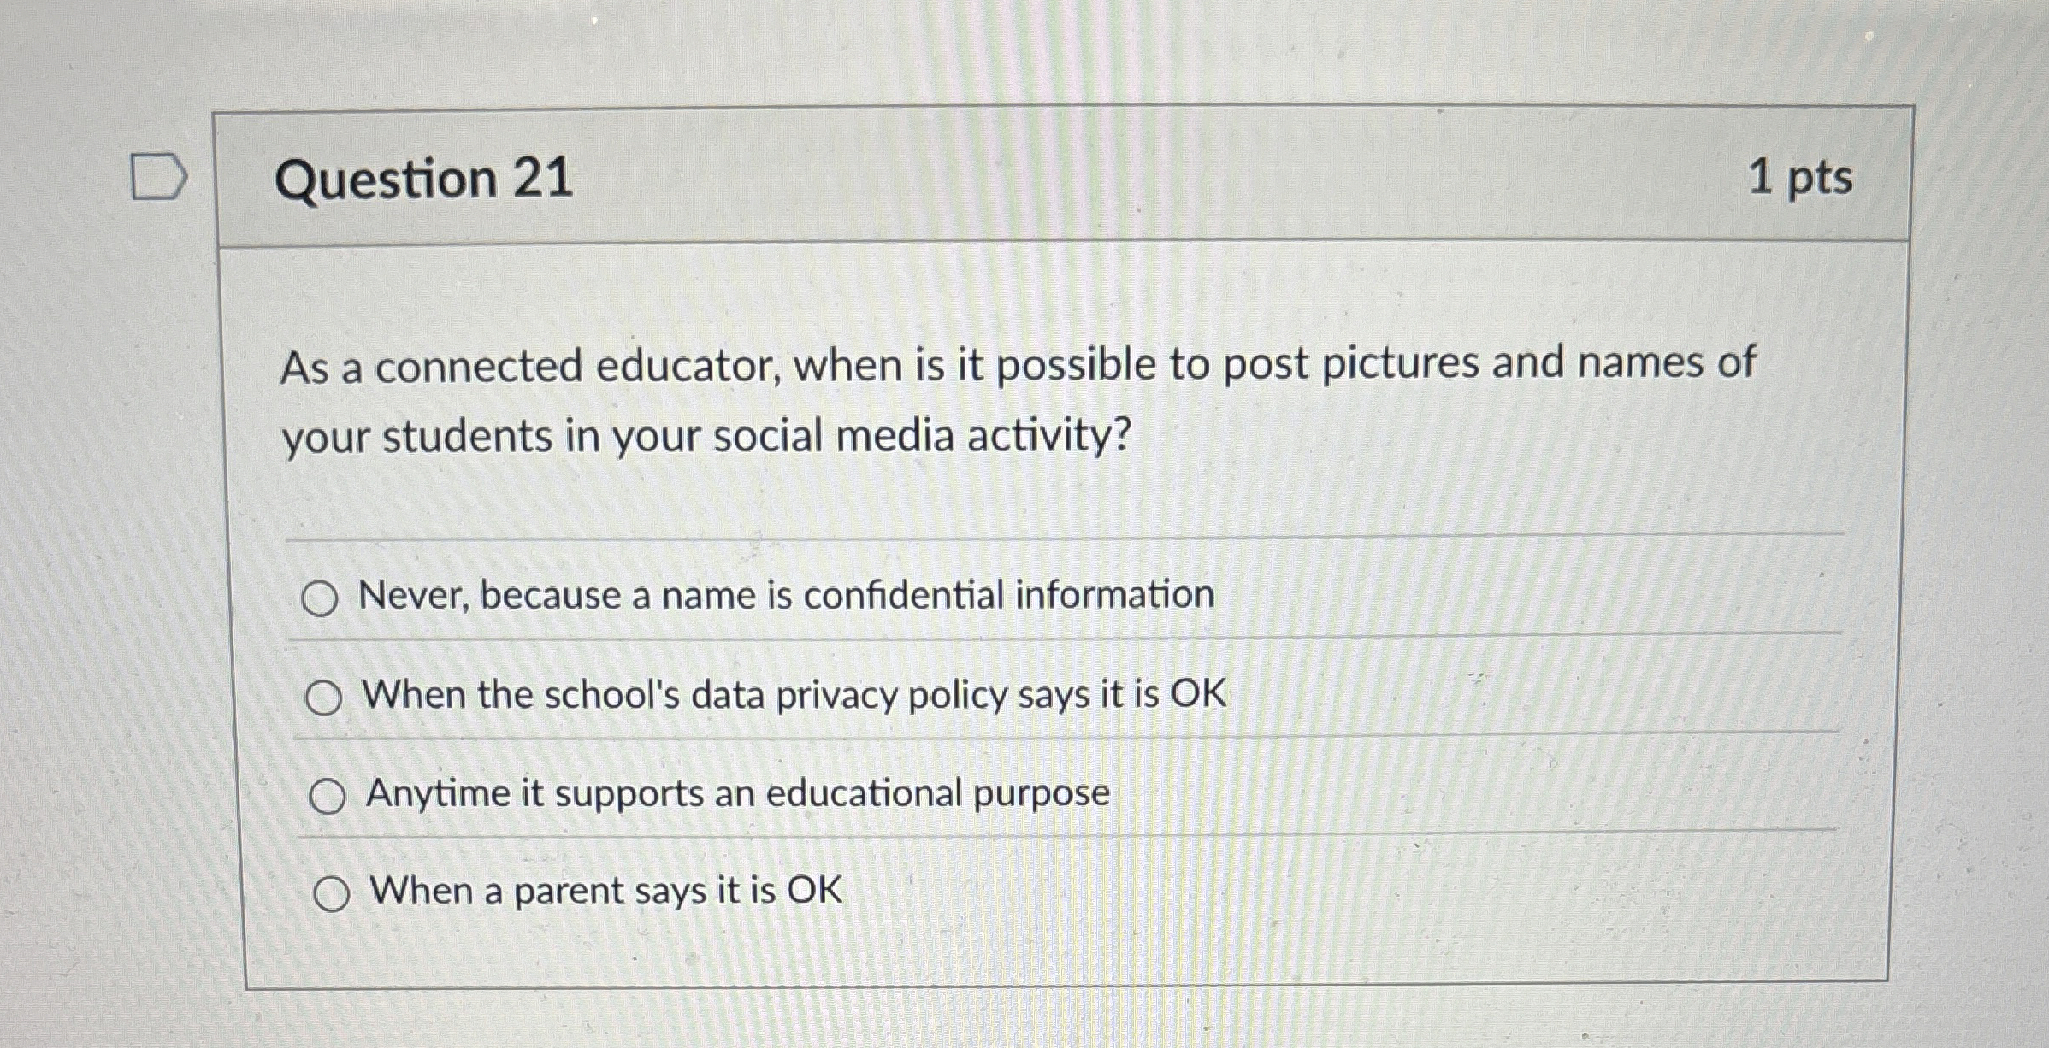Click the circle beside the last answer option
Image resolution: width=2049 pixels, height=1048 pixels.
[x=334, y=894]
